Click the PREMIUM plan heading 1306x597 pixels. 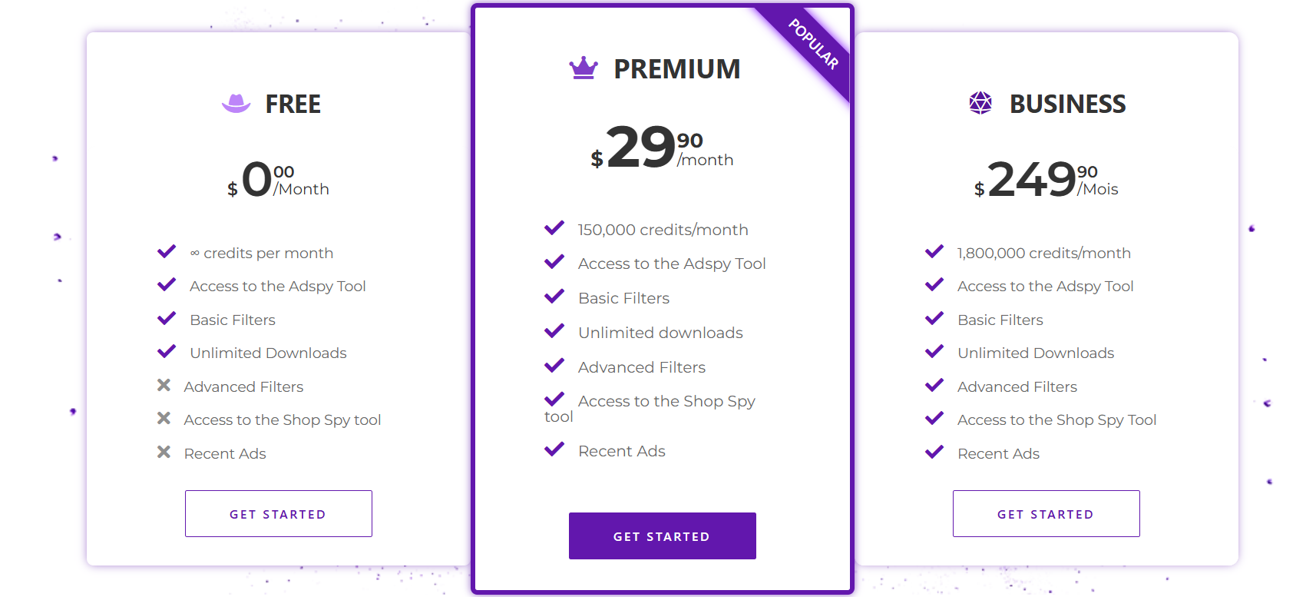tap(677, 69)
